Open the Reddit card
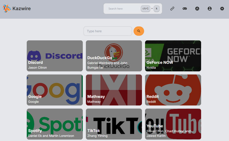Viewport: 229px width, 141px height. pos(173,90)
